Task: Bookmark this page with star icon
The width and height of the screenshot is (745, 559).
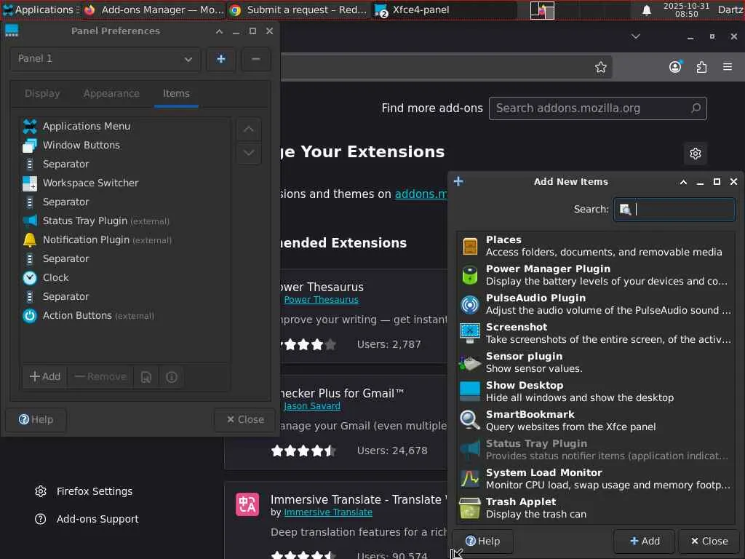Action: [600, 68]
